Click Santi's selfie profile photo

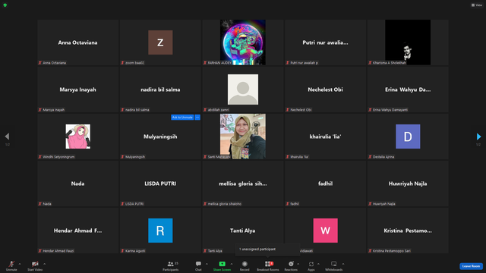coord(243,136)
